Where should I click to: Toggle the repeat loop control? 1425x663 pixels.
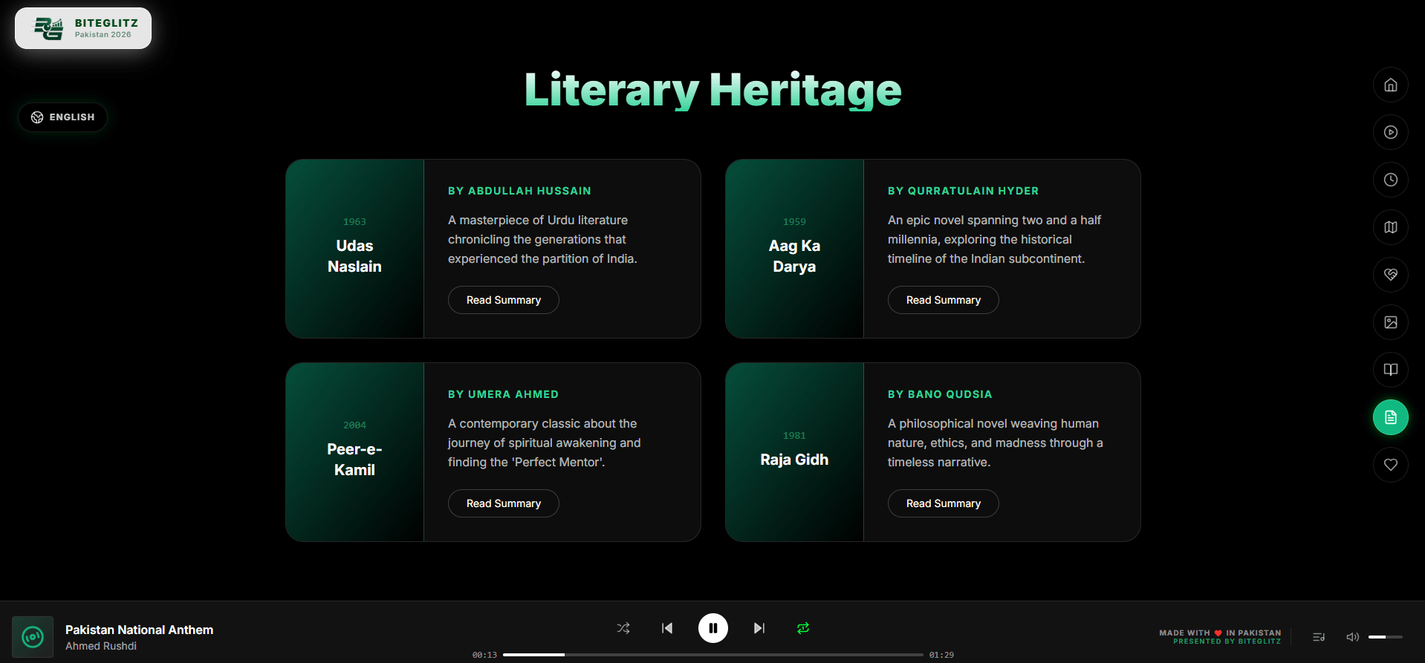click(803, 628)
